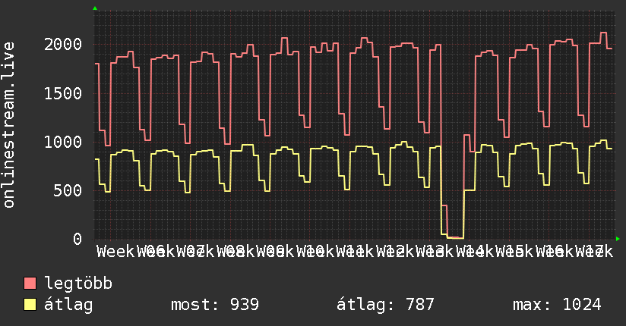626x326 pixels.
Task: Click the 1000 y-axis label
Action: coord(63,143)
